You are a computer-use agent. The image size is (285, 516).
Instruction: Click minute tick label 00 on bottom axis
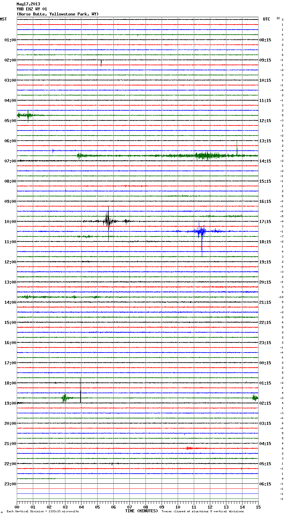(17, 507)
